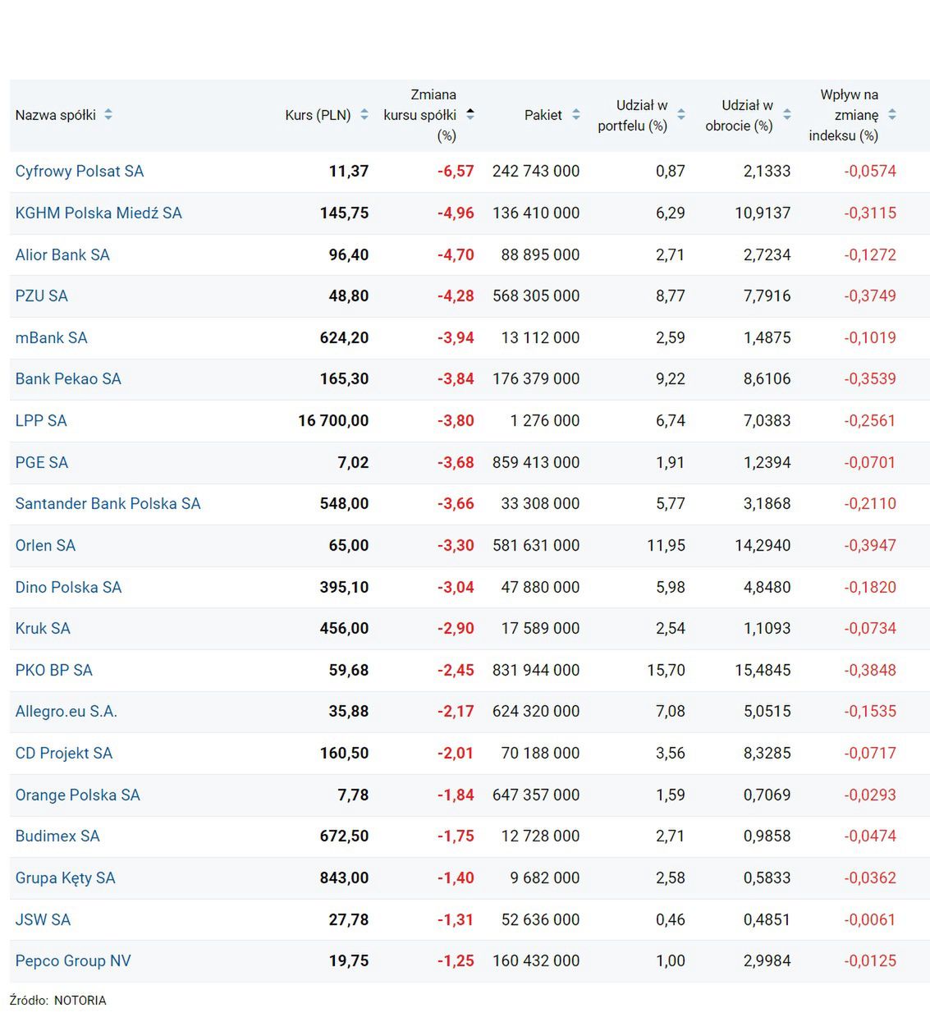Sort by Kurs (PLN) column arrows

(x=364, y=115)
